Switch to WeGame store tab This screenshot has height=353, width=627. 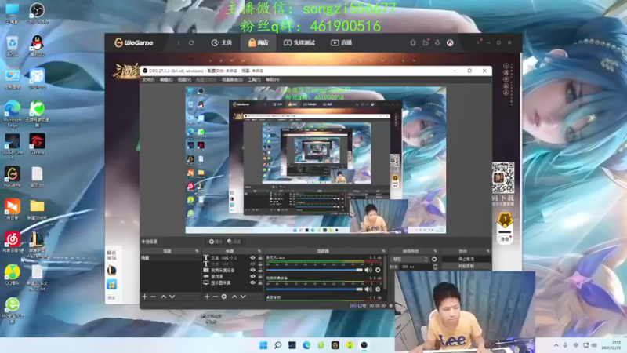(x=258, y=43)
